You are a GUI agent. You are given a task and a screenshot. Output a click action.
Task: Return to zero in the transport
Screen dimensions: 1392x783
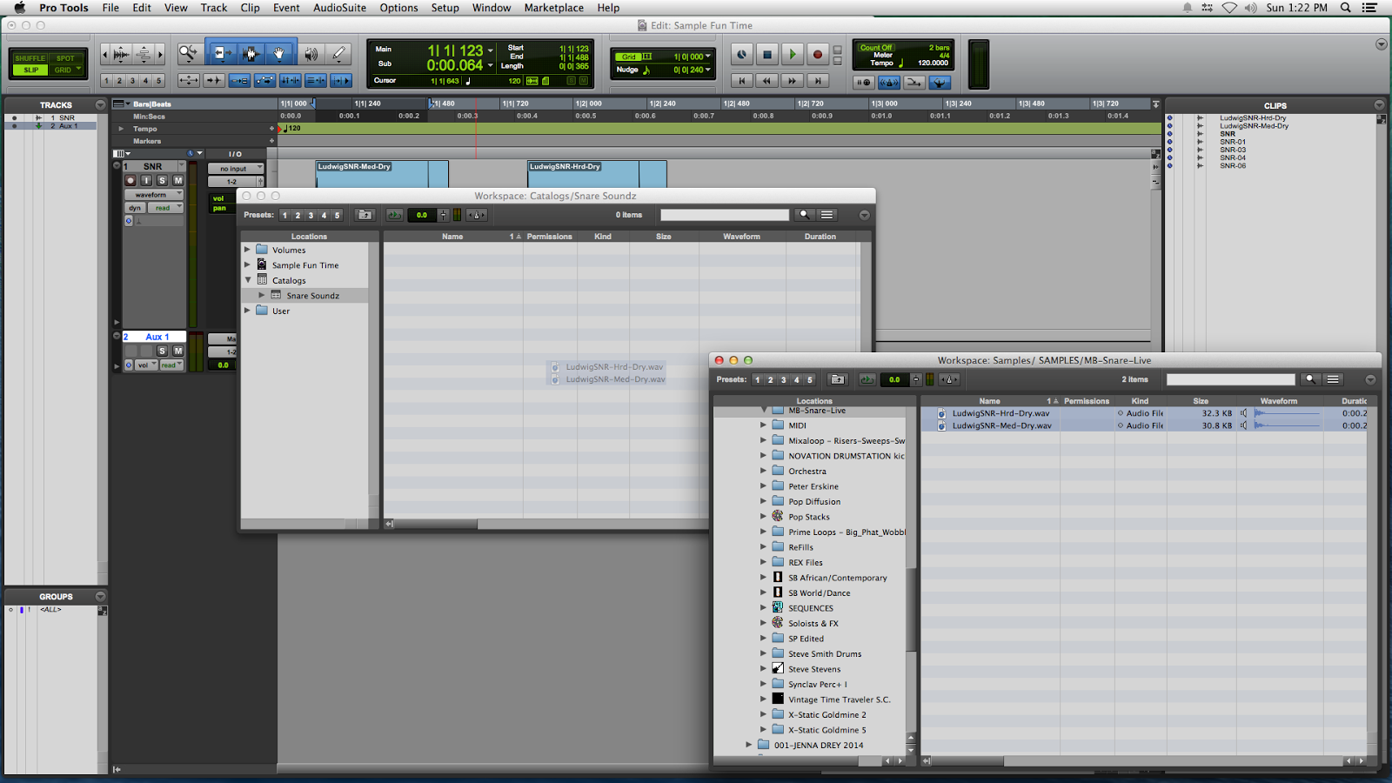pos(741,81)
